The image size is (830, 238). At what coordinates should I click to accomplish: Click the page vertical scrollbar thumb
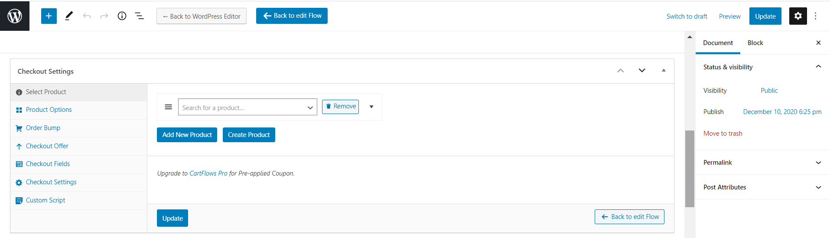tap(690, 168)
